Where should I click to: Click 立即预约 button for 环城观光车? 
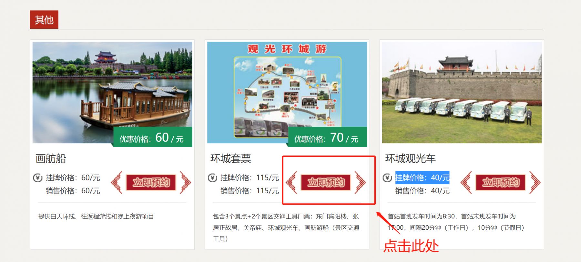501,183
